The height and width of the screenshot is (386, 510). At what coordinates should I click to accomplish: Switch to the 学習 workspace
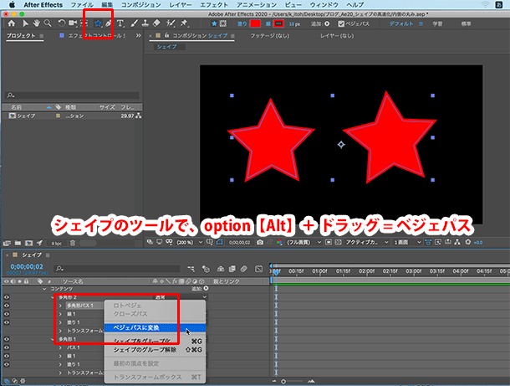tap(437, 23)
